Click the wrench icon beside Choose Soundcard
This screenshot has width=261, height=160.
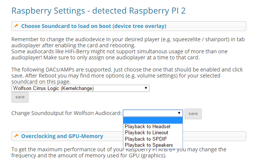pyautogui.click(x=16, y=26)
